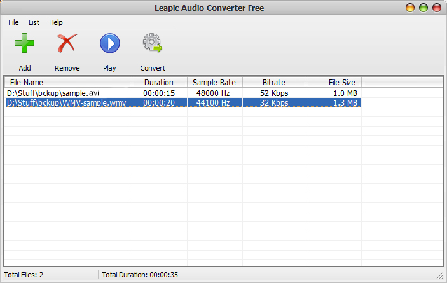Viewport: 447px width, 283px height.
Task: Click the Total Duration: 00:00:35 status text
Action: coord(140,275)
